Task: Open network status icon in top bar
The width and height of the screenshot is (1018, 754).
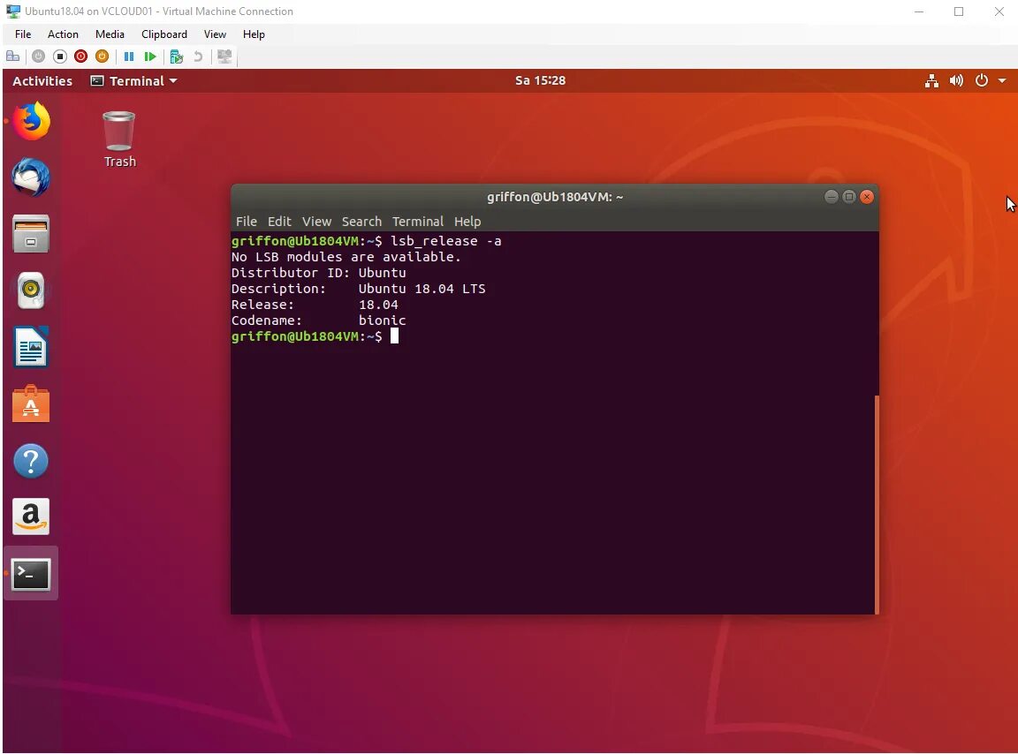Action: point(931,80)
